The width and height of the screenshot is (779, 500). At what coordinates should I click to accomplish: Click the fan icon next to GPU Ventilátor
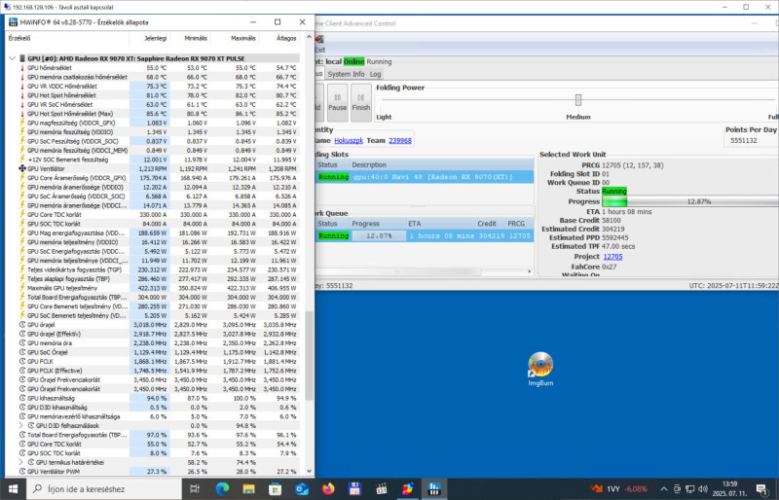click(x=22, y=168)
